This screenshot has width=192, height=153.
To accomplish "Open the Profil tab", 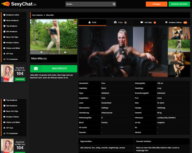I will 92,22.
